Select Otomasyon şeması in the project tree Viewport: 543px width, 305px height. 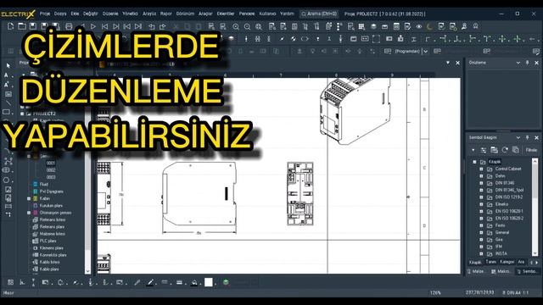[55, 213]
